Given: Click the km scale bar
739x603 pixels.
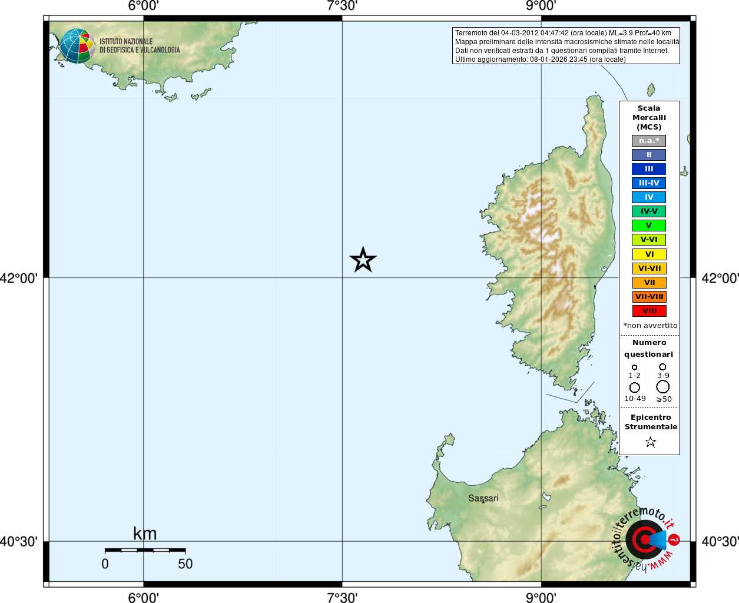Looking at the screenshot, I should (x=145, y=551).
